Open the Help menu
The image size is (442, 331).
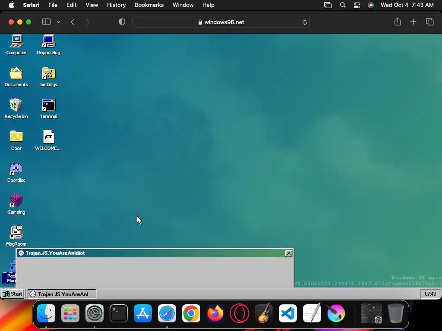point(208,5)
